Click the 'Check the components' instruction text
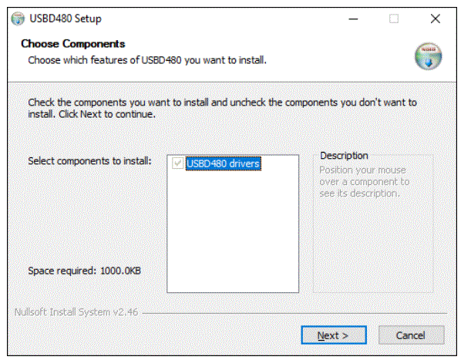This screenshot has width=471, height=360. [222, 108]
